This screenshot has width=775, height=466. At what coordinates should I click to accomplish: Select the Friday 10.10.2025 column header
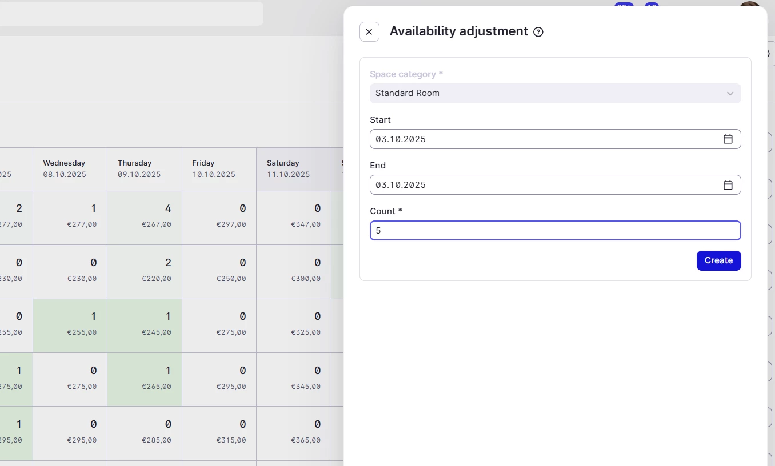pyautogui.click(x=219, y=169)
